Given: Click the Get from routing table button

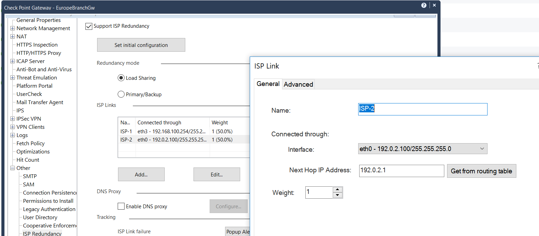Looking at the screenshot, I should click(481, 171).
